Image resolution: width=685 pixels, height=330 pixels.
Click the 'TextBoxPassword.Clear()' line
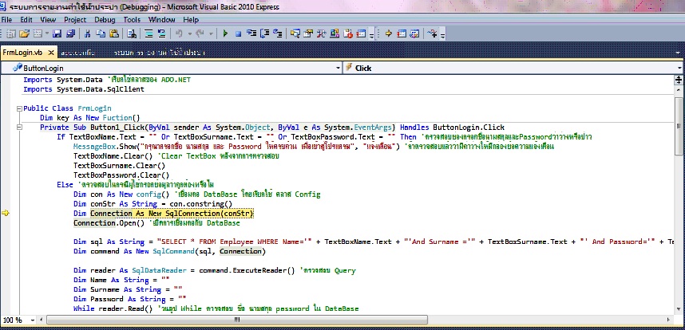[121, 175]
